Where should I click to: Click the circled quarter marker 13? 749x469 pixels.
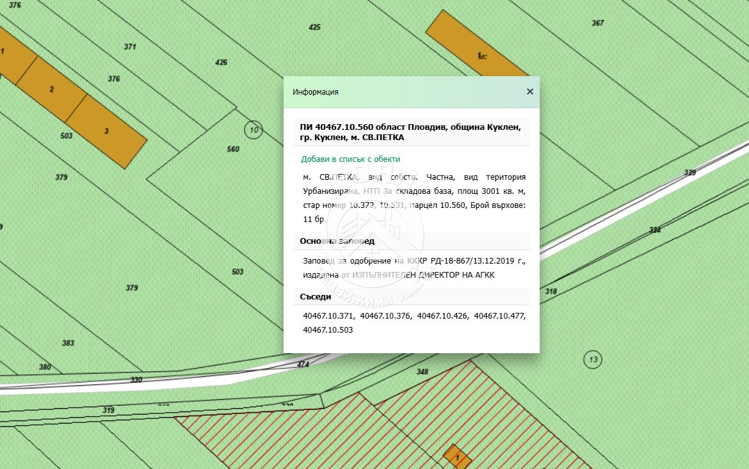point(593,360)
